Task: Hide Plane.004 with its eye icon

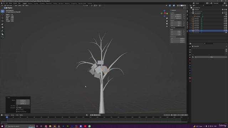Action: click(x=224, y=24)
